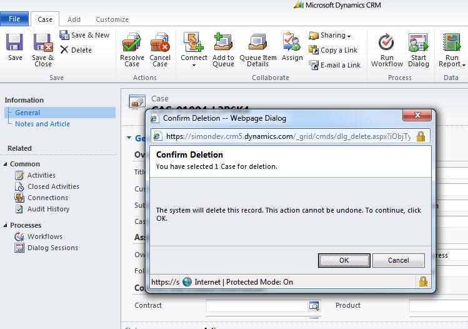Screen dimensions: 468x329
Task: Click the dialog URL address bar
Action: 287,136
